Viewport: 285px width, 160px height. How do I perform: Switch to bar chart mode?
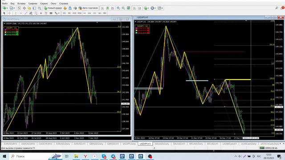pos(102,8)
